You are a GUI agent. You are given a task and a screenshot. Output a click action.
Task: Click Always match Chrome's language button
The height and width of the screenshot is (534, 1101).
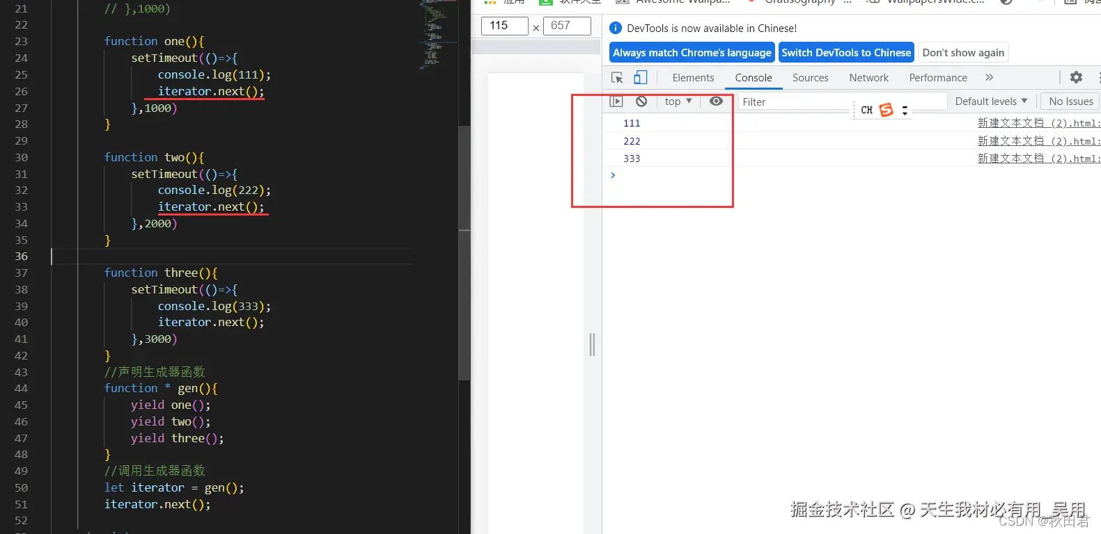(x=692, y=53)
